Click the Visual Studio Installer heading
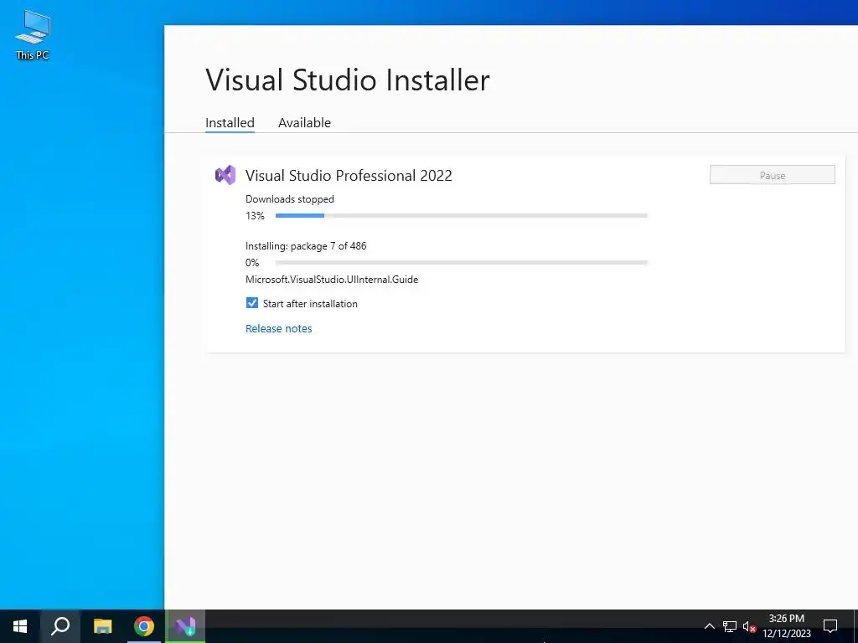Viewport: 858px width, 643px height. pos(348,80)
